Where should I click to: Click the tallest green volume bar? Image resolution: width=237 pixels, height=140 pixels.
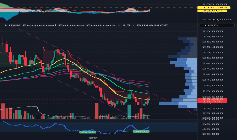(129, 112)
